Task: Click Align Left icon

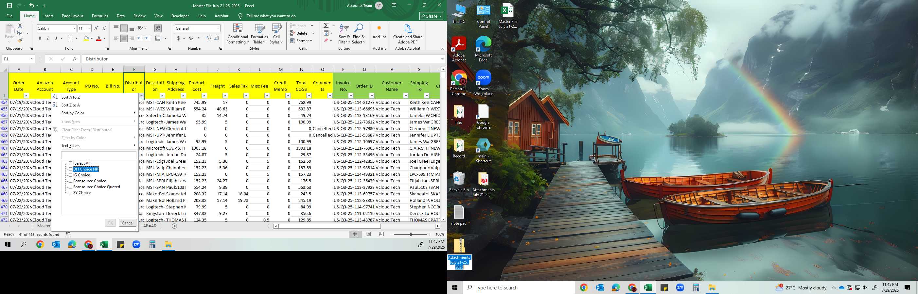Action: (x=116, y=39)
